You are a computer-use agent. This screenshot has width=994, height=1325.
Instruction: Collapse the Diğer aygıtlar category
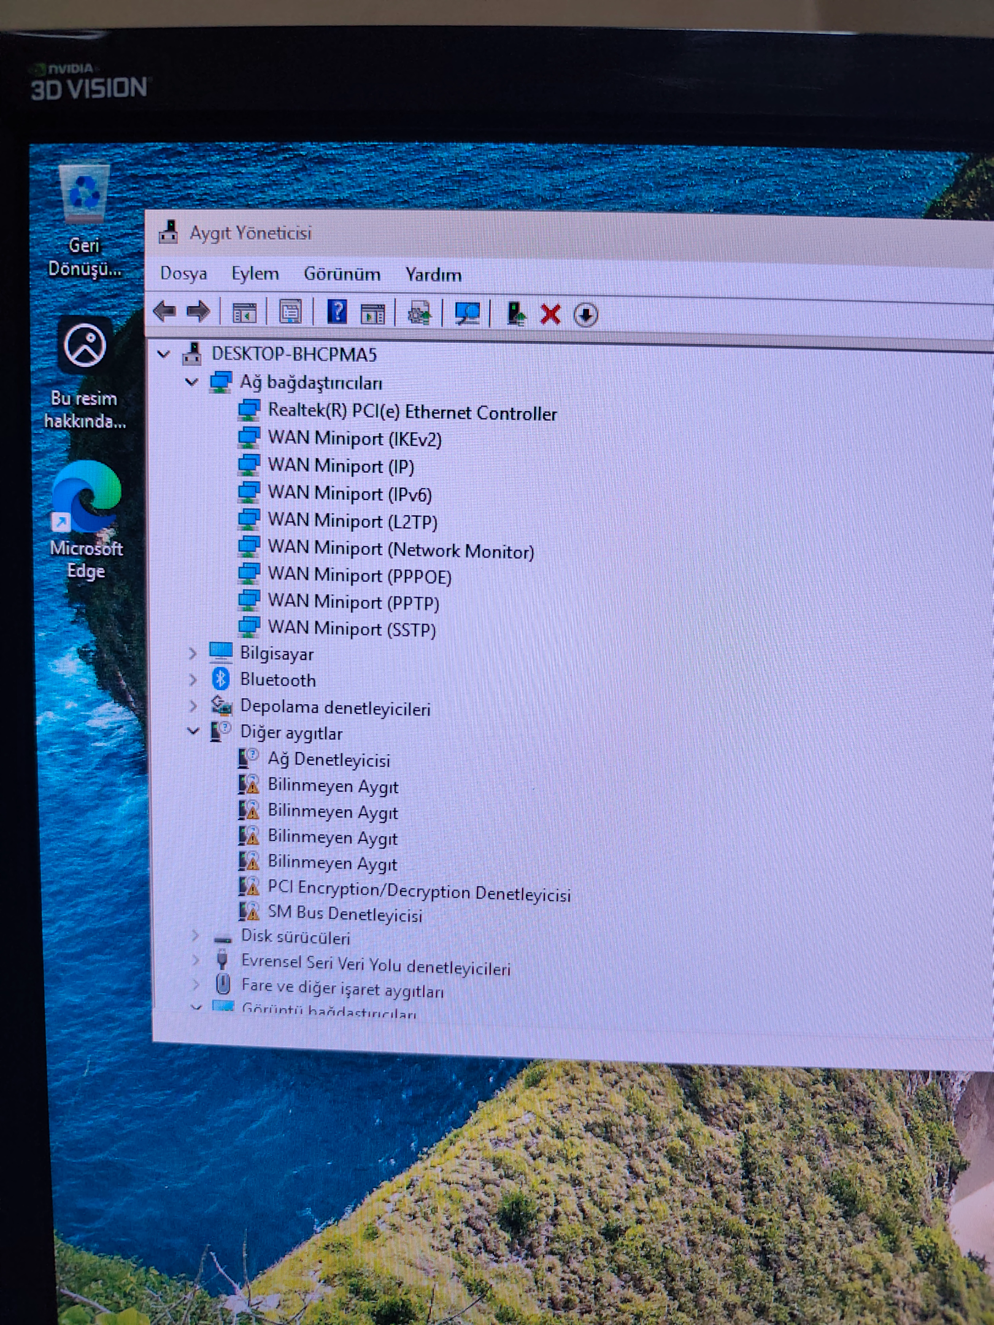[193, 731]
